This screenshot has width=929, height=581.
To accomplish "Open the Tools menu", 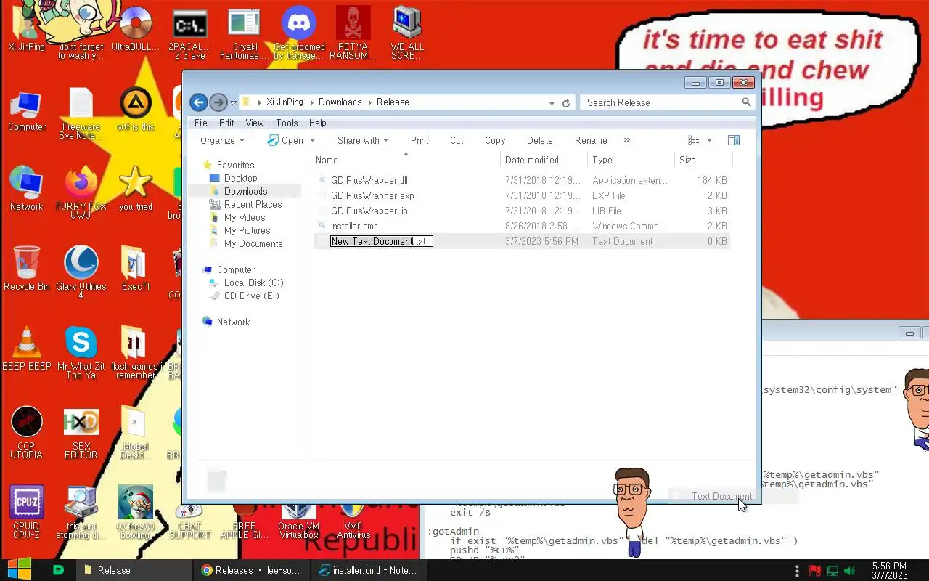I will click(x=287, y=123).
